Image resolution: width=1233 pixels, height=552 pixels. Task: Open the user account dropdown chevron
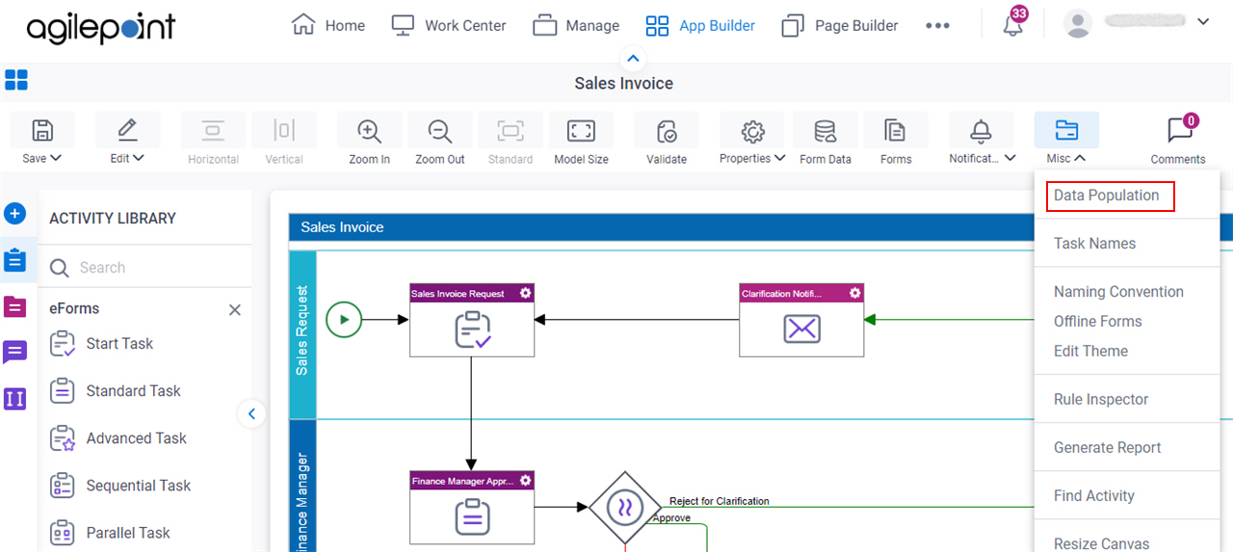click(1202, 21)
